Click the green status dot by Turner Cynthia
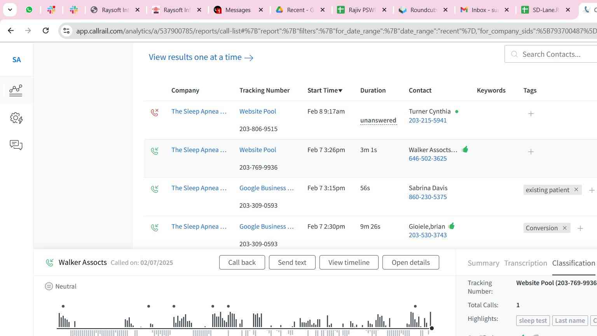 tap(457, 112)
